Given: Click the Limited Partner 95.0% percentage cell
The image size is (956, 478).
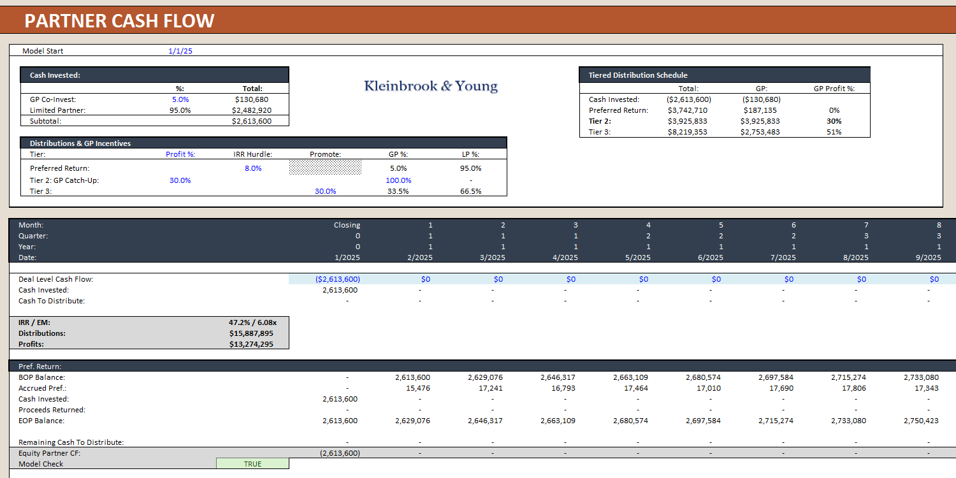Looking at the screenshot, I should pos(180,110).
